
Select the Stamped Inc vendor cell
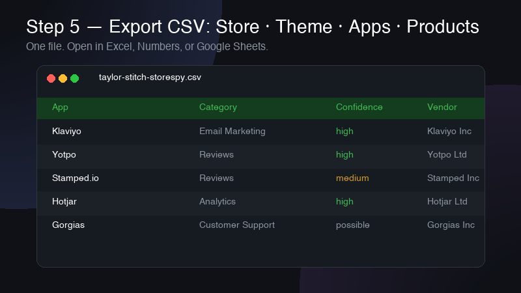pyautogui.click(x=453, y=178)
